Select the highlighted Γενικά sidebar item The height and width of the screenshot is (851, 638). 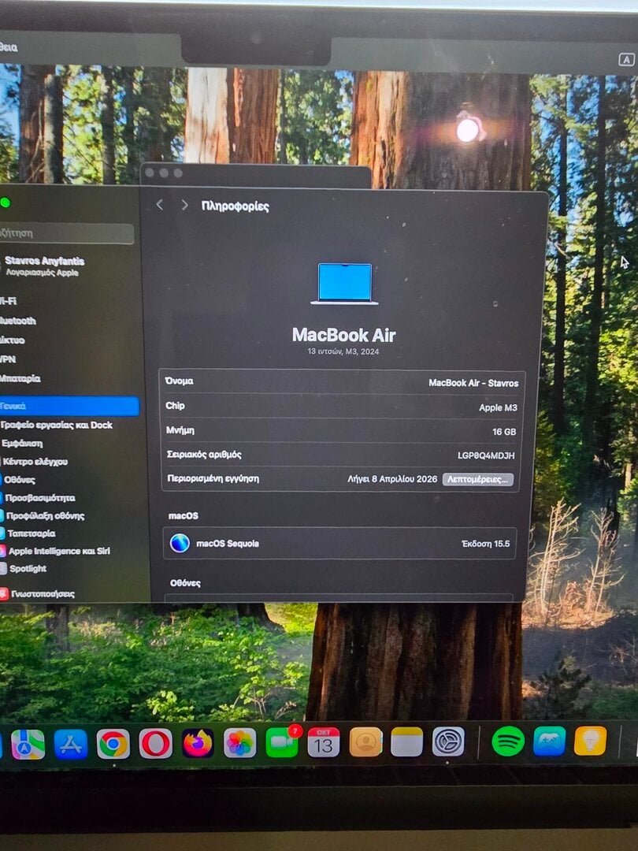[x=69, y=406]
